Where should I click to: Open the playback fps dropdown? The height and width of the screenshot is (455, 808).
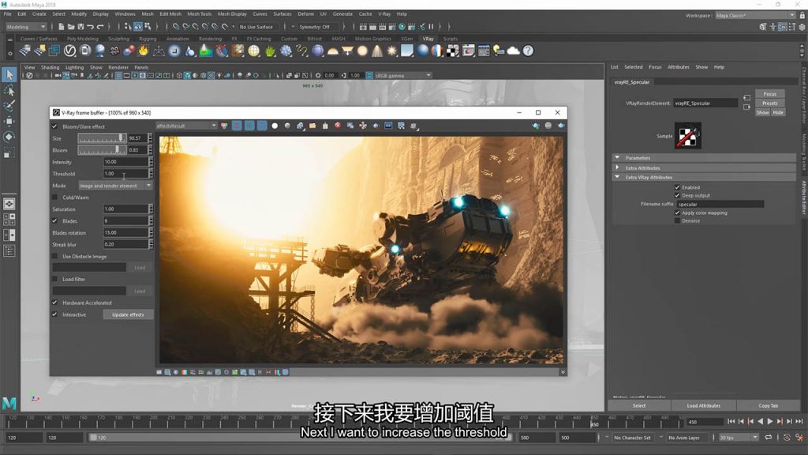tap(739, 438)
